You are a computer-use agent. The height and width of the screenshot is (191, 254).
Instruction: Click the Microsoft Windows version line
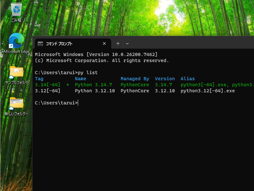[x=96, y=54]
